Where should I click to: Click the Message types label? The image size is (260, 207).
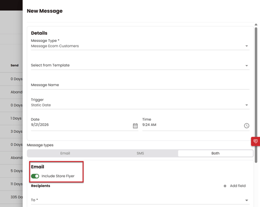tap(40, 145)
